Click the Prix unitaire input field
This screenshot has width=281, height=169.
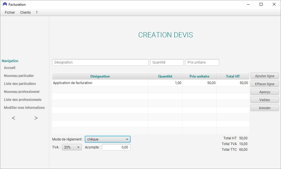[202, 62]
